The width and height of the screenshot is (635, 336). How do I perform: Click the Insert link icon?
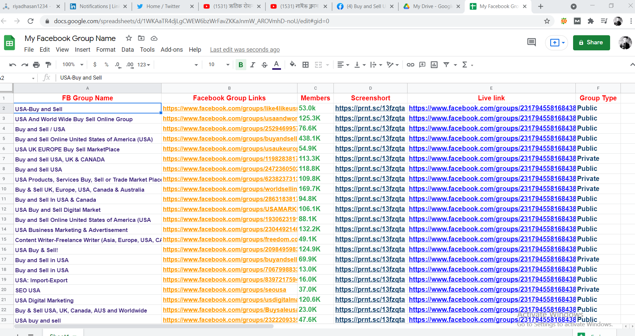click(410, 65)
